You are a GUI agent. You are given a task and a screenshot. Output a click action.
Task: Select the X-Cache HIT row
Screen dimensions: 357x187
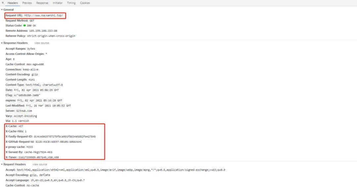pos(14,126)
